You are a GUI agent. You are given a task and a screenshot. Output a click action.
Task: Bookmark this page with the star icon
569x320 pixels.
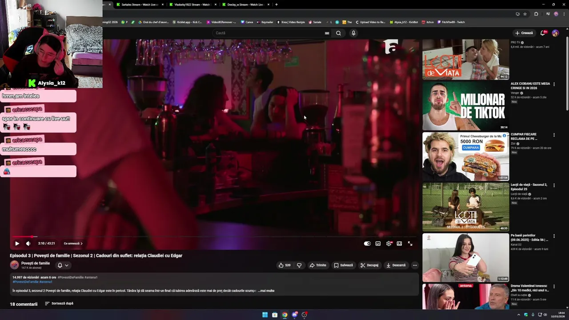525,14
